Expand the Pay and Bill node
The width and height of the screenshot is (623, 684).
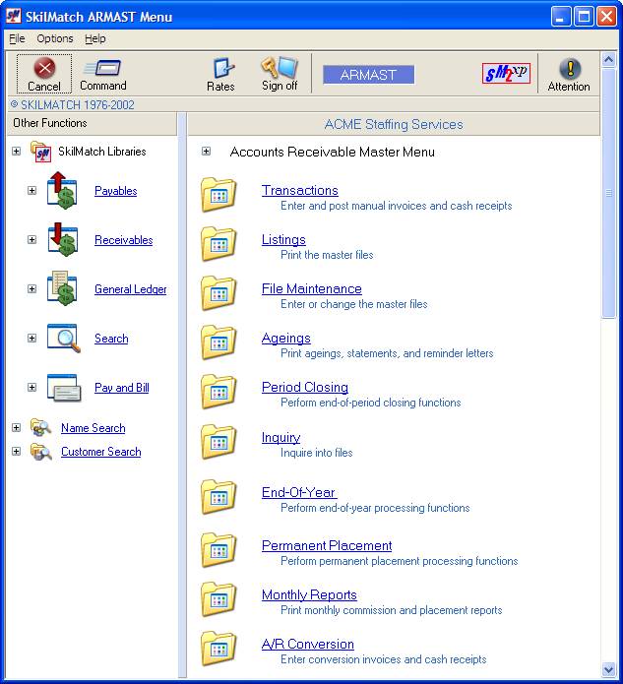(x=31, y=388)
